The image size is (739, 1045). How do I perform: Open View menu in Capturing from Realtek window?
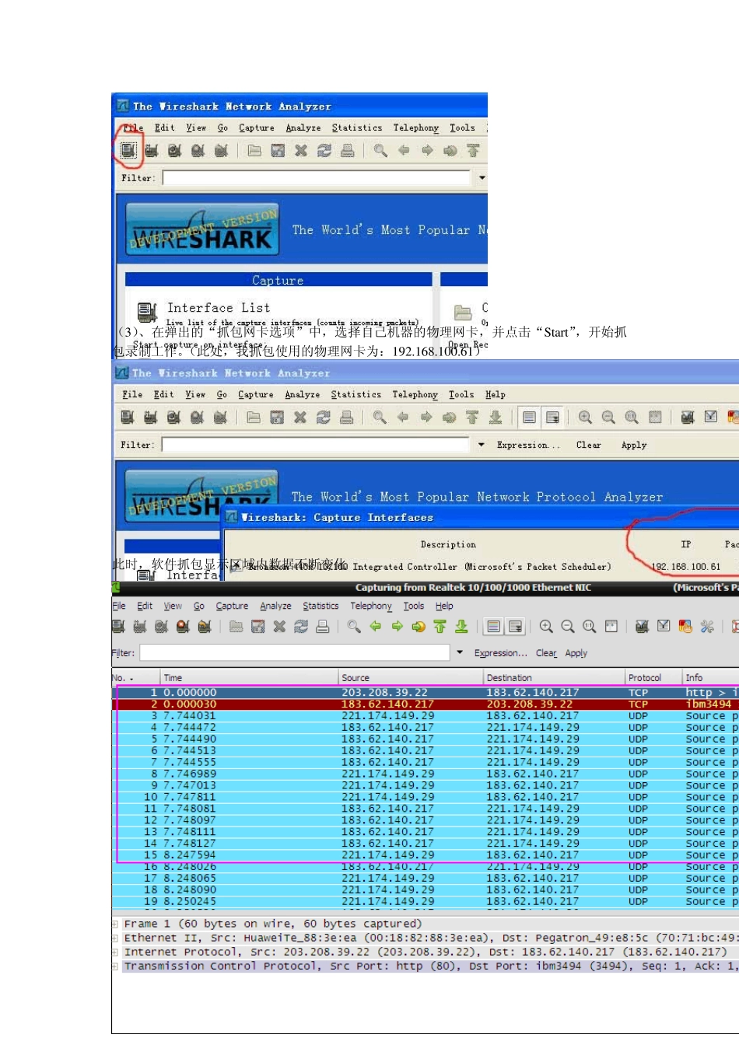coord(173,606)
